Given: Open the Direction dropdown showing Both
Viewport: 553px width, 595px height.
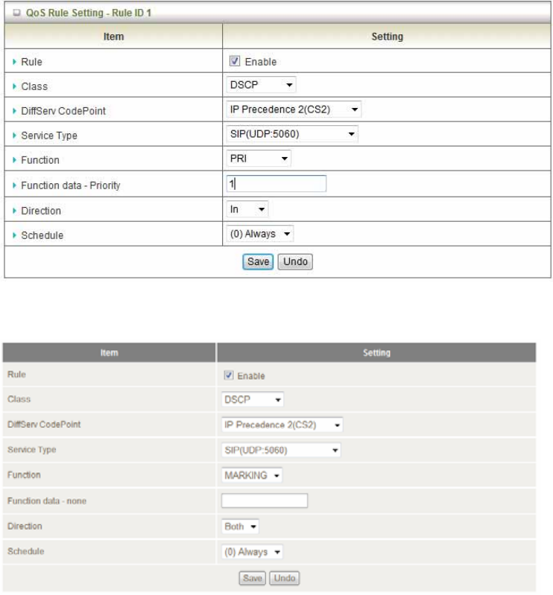Looking at the screenshot, I should [240, 526].
